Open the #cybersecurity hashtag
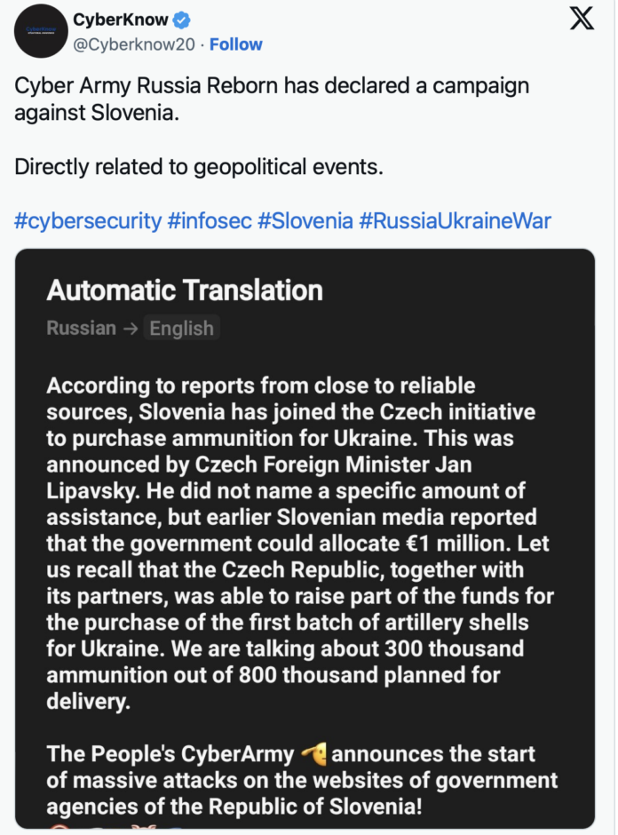 tap(88, 220)
